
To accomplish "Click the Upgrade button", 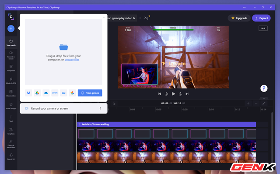I will point(239,18).
